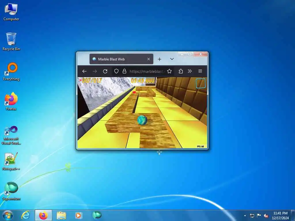Viewport: 295px width, 221px height.
Task: Bookmark this page with the star
Action: pyautogui.click(x=169, y=71)
